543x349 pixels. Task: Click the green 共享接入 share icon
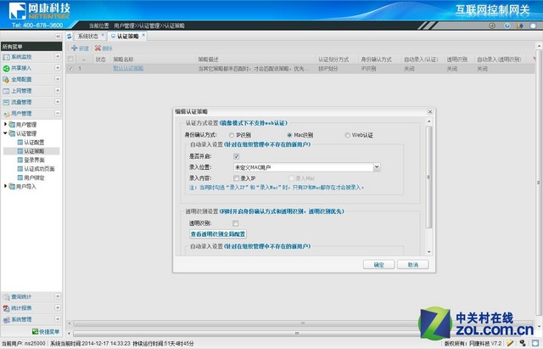(x=6, y=68)
